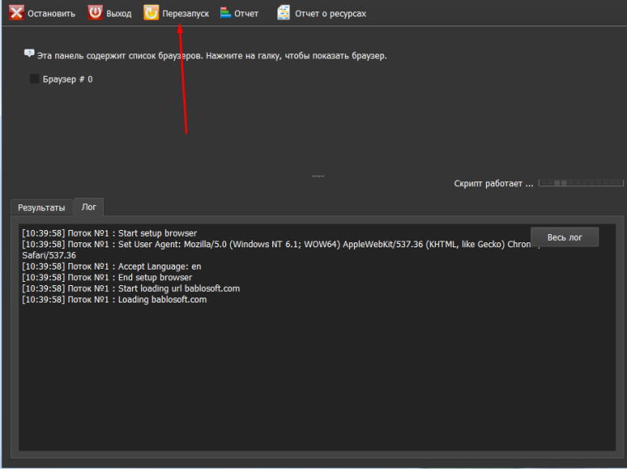The height and width of the screenshot is (469, 627).
Task: Click the Перезапуск text label in toolbar
Action: click(186, 14)
